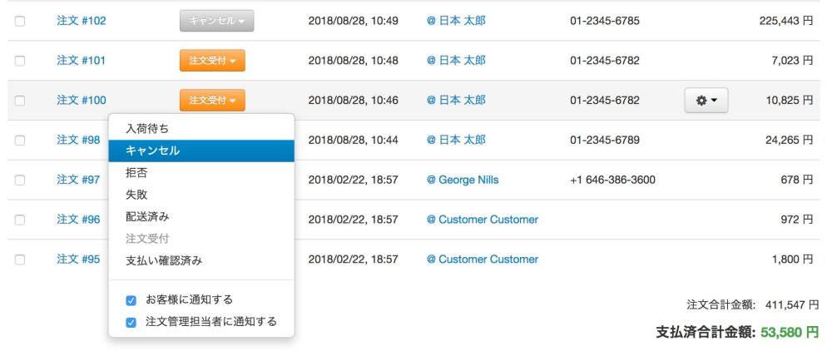Image resolution: width=832 pixels, height=351 pixels.
Task: Expand the キャンセル status dropdown for order #102
Action: pyautogui.click(x=216, y=21)
